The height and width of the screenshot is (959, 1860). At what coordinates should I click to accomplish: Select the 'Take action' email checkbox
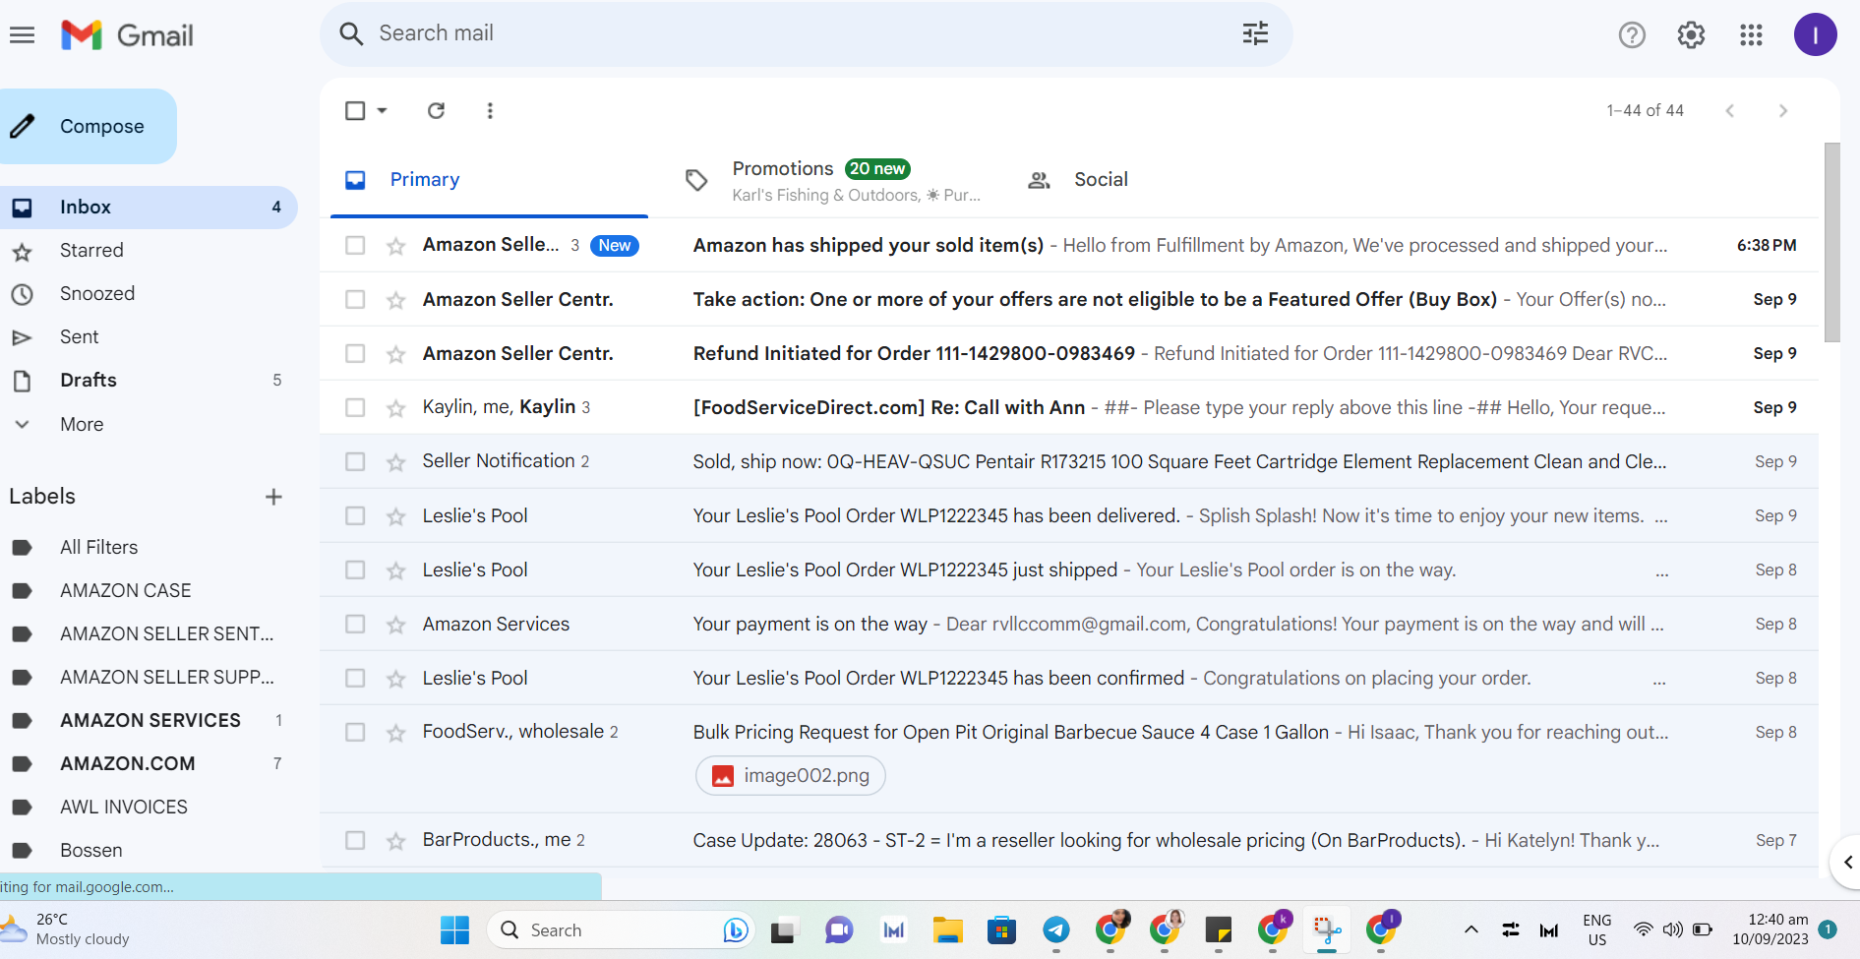[x=355, y=299]
